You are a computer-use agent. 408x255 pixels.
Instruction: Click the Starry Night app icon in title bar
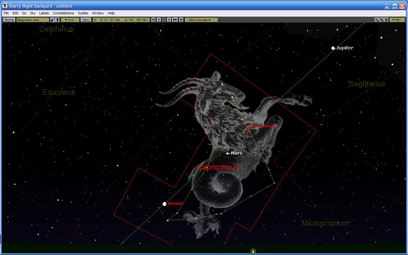point(5,6)
